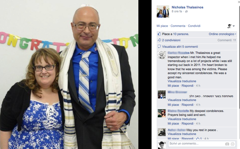Image resolution: width=240 pixels, height=149 pixels.
Task: Click the thumbs-up like count icon
Action: 159,34
